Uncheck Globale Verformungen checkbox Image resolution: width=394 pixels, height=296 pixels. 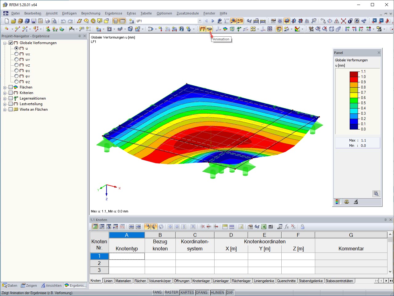pos(11,43)
